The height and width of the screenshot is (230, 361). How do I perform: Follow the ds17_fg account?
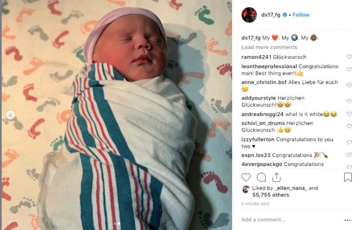(301, 15)
